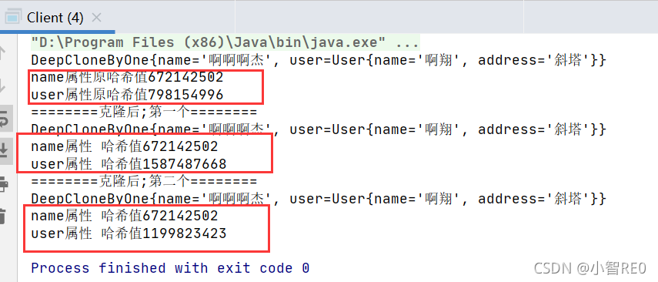This screenshot has width=658, height=282.
Task: Click the up arrow to previous stack frame
Action: 2,53
